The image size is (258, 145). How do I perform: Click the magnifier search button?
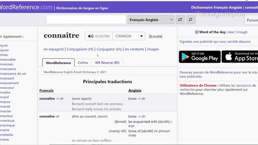click(x=191, y=20)
